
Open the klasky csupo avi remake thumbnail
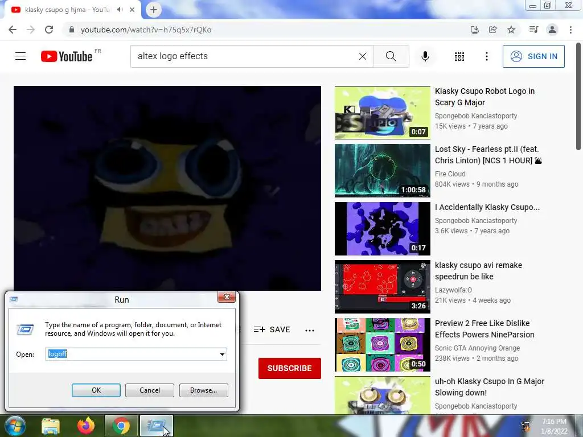(x=382, y=287)
